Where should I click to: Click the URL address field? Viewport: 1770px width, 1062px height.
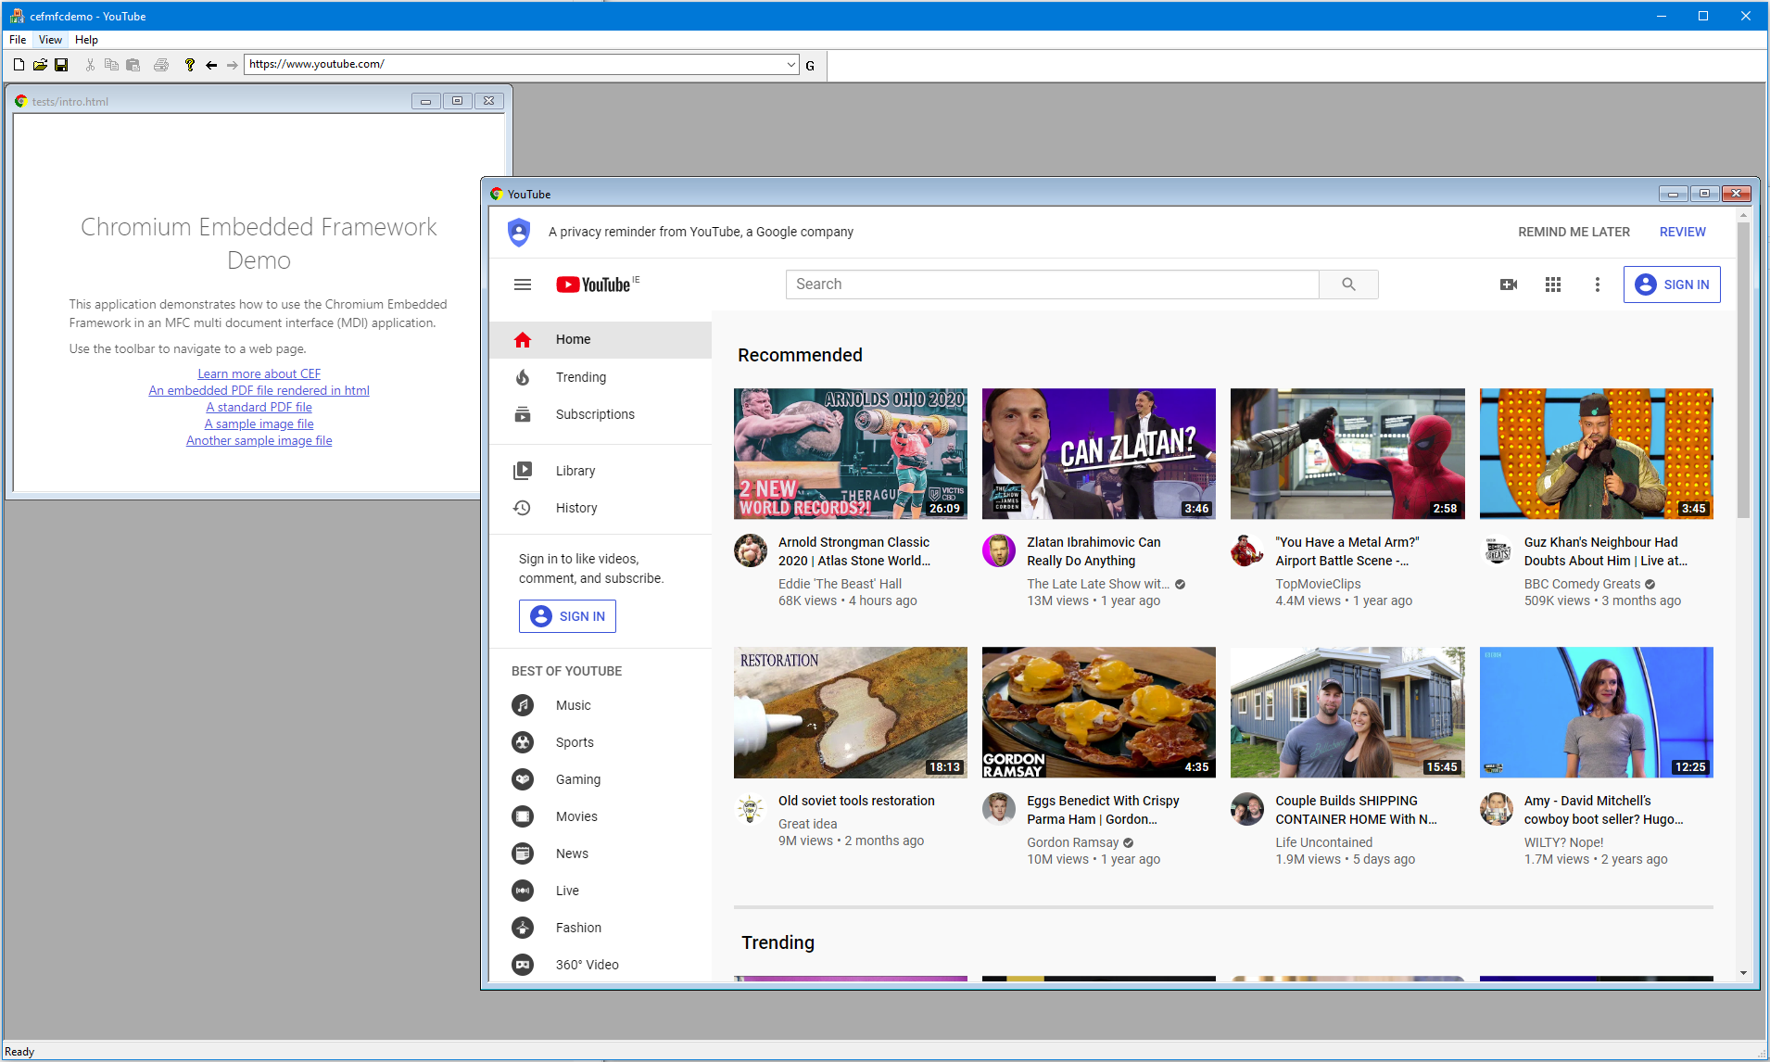point(514,64)
